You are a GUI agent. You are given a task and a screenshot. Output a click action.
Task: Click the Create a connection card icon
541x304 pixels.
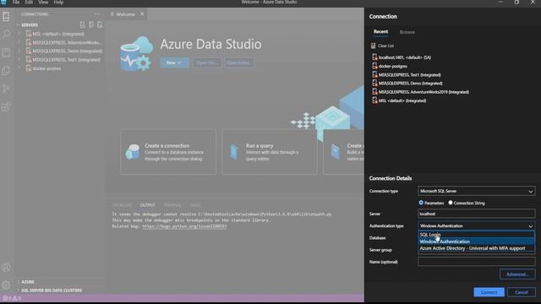pyautogui.click(x=133, y=152)
